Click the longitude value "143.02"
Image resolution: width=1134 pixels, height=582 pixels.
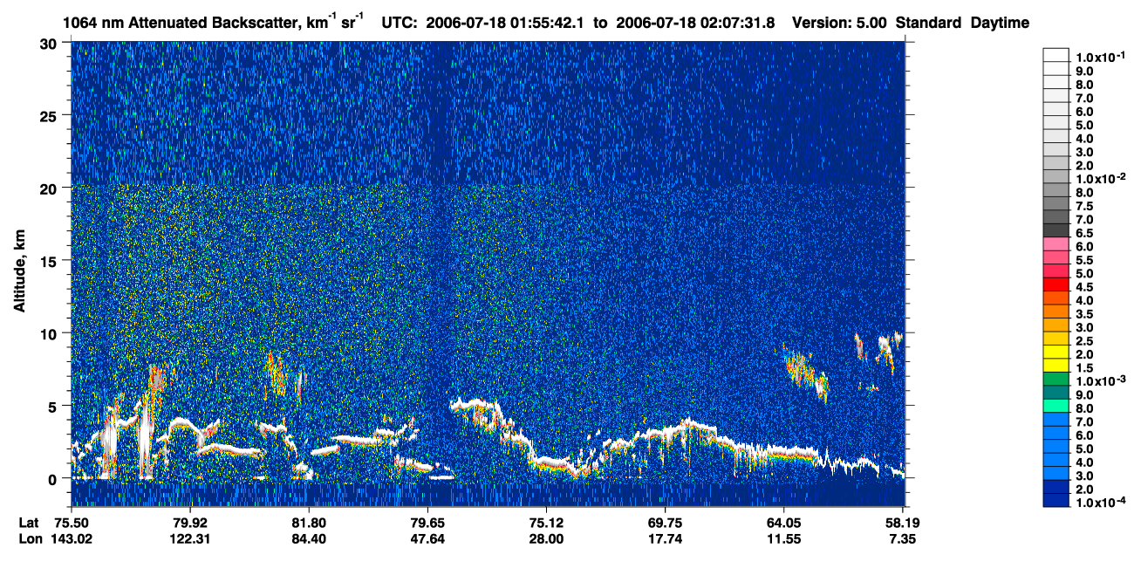(72, 539)
